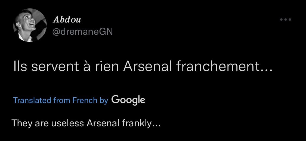
Task: Click "Arsenal" in the English translation
Action: 103,123
